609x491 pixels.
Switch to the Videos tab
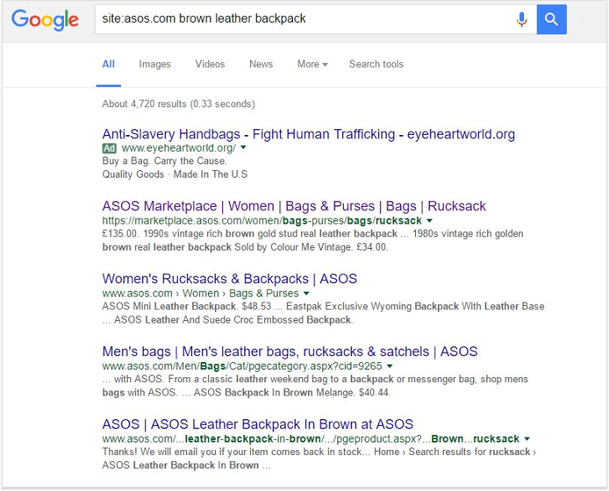pos(210,64)
